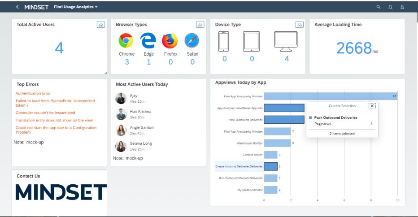Click the Create Inbound Deliveries axis label

point(239,166)
